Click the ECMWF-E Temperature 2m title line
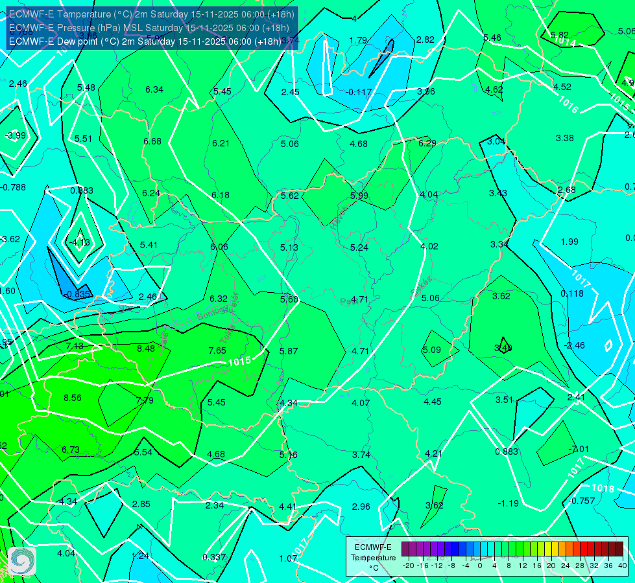 coord(152,14)
